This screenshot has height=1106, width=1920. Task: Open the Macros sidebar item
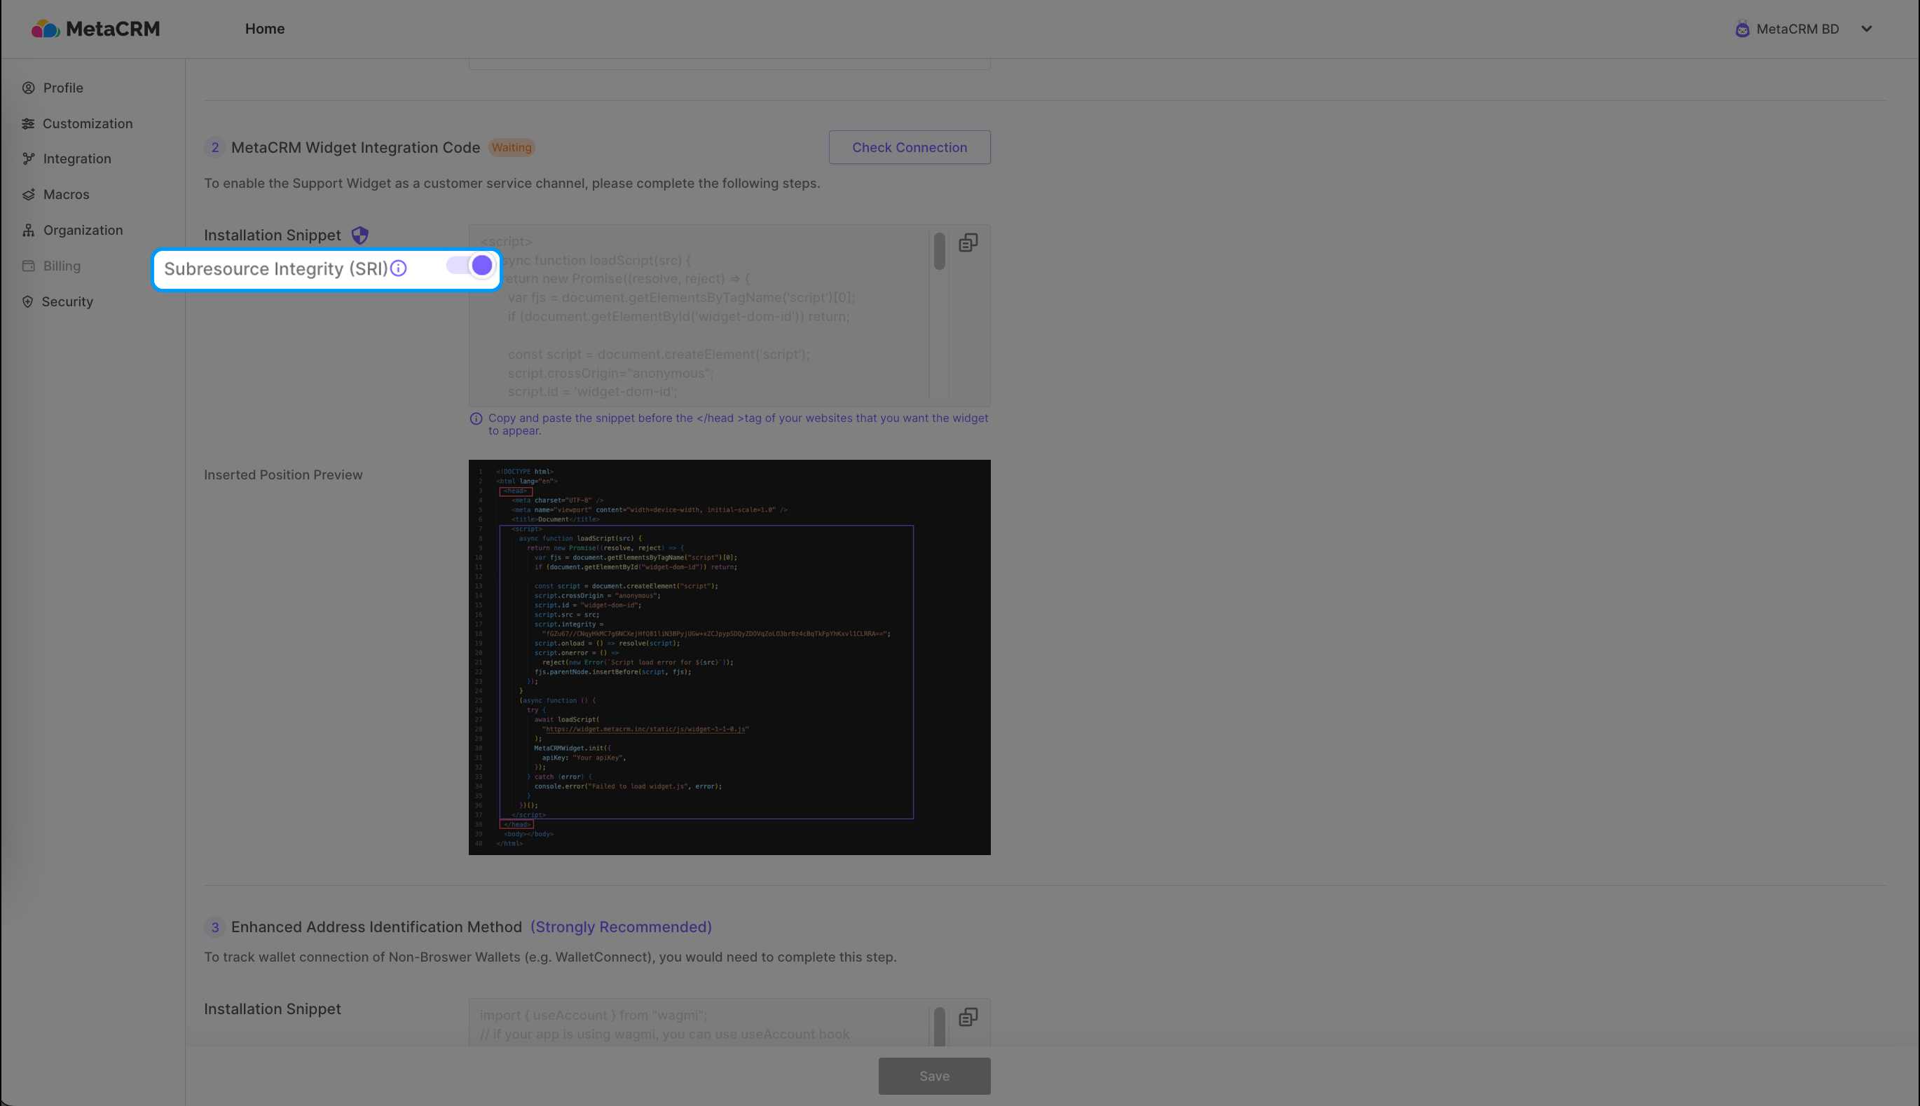pos(66,194)
